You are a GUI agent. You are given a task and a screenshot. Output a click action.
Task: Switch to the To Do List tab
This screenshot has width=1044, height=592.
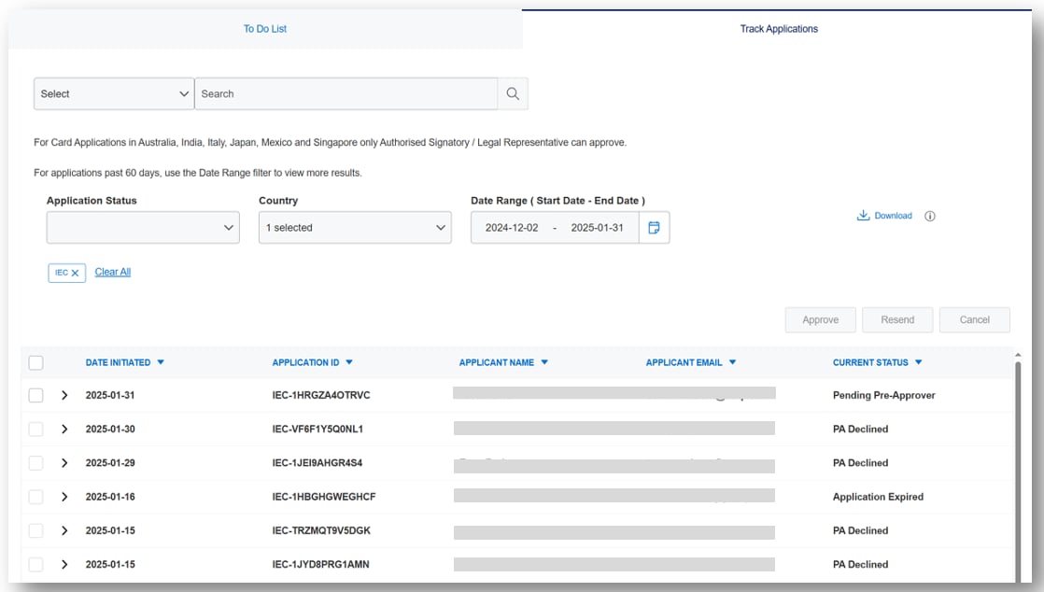coord(265,28)
